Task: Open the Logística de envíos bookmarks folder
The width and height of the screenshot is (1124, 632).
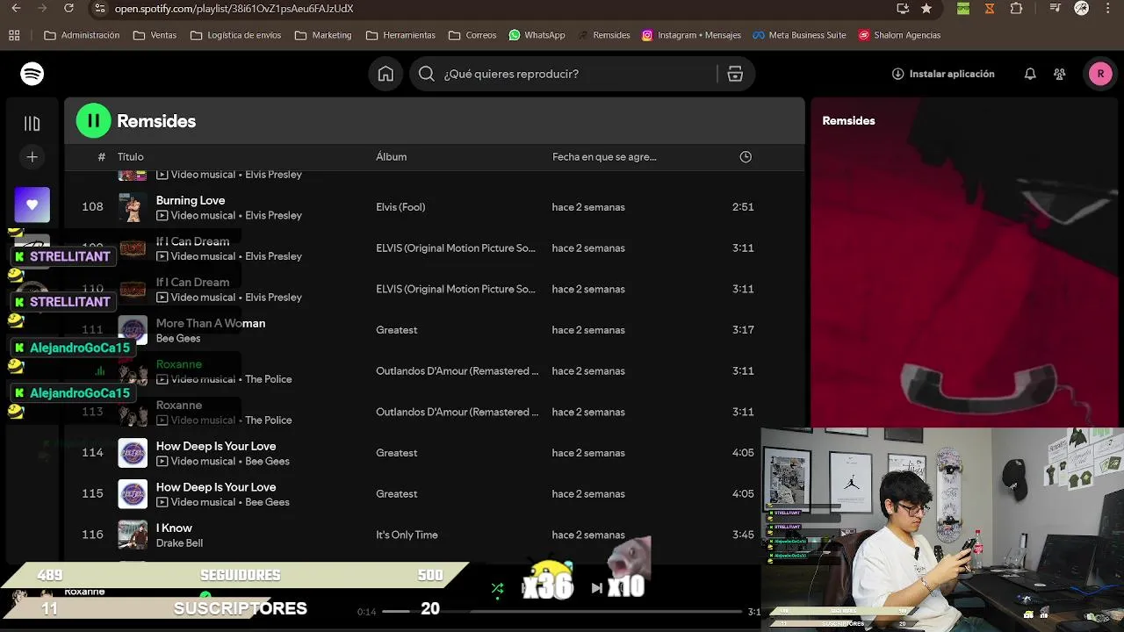Action: (235, 35)
